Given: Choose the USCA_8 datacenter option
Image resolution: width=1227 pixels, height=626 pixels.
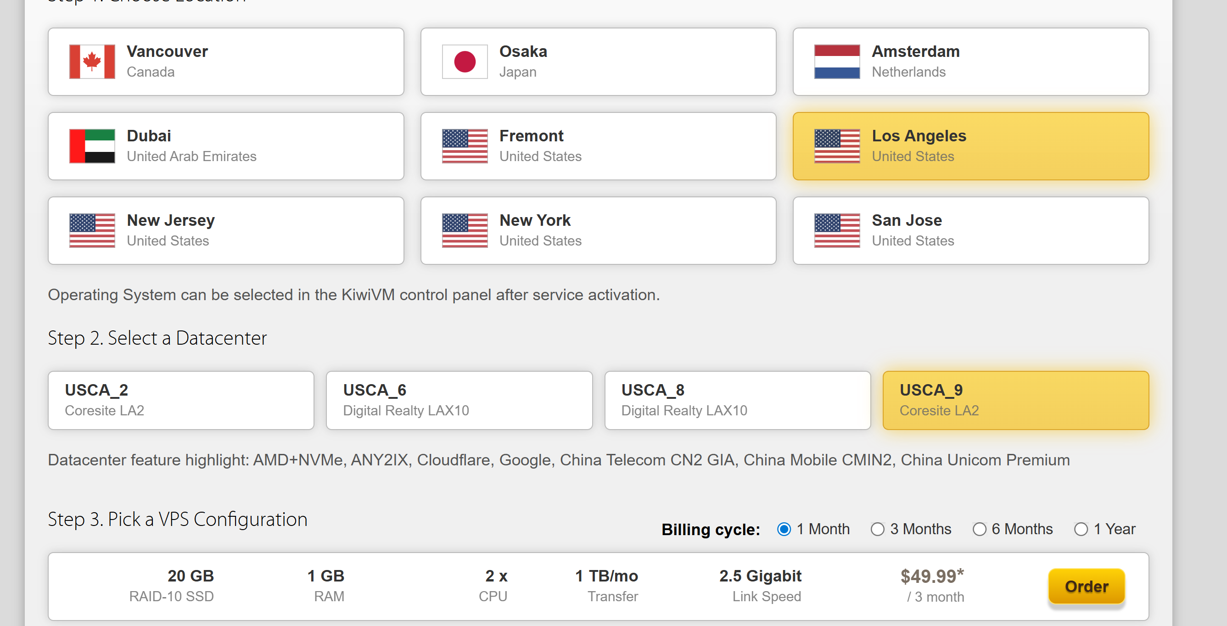Looking at the screenshot, I should (x=737, y=400).
